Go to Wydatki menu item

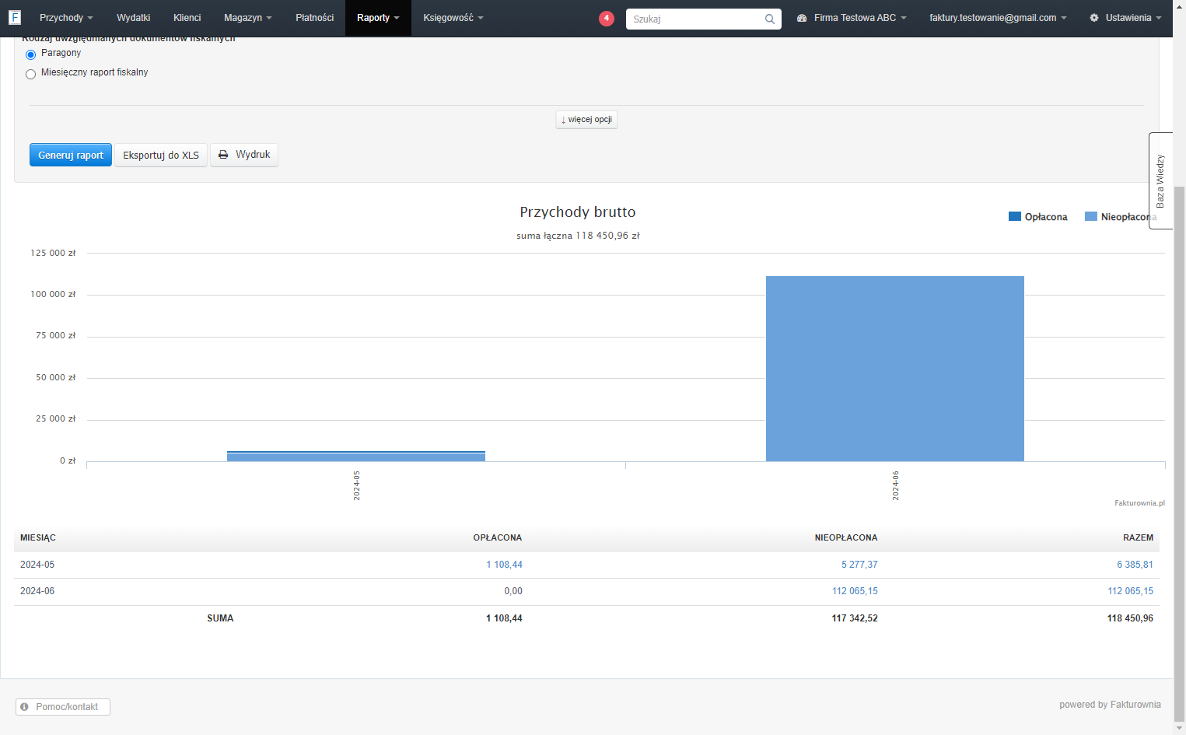pyautogui.click(x=133, y=18)
